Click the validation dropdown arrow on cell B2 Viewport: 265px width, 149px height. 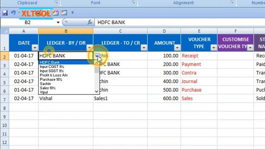click(x=97, y=56)
